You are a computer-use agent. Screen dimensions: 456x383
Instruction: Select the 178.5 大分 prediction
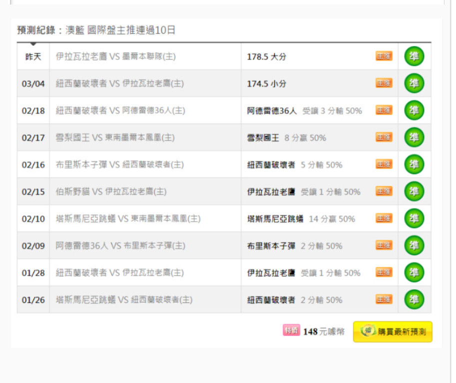point(267,57)
